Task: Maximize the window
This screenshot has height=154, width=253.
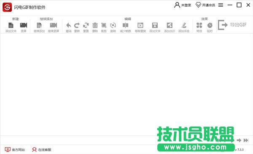Action: pos(239,5)
